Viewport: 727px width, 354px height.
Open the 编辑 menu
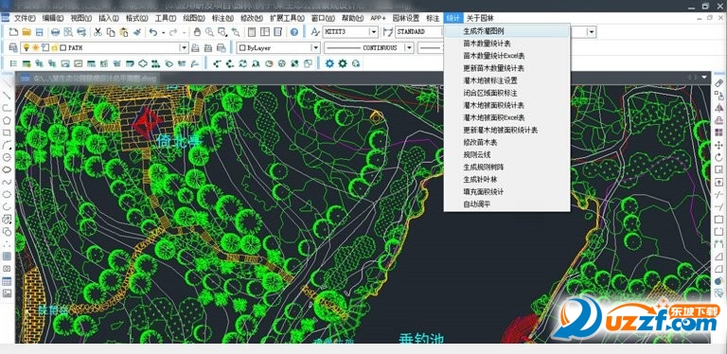[x=53, y=18]
